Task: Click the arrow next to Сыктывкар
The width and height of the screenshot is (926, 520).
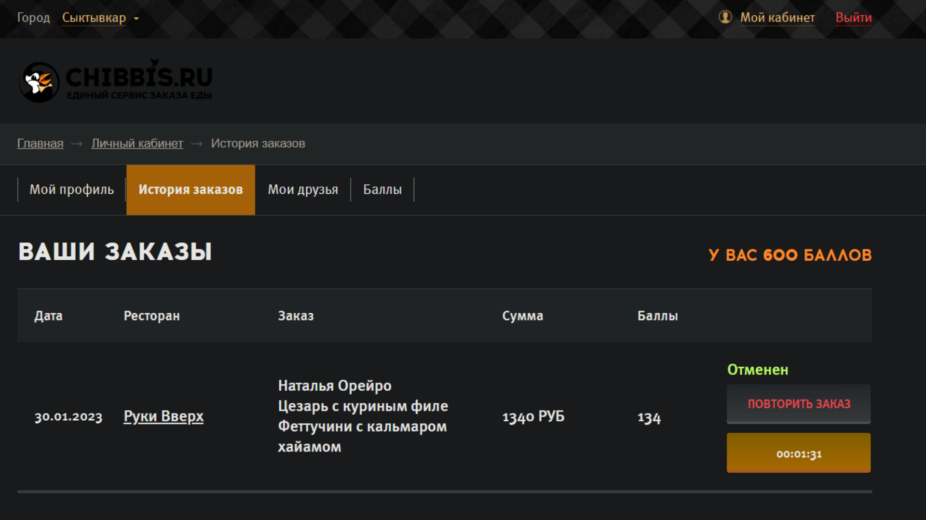Action: (x=136, y=18)
